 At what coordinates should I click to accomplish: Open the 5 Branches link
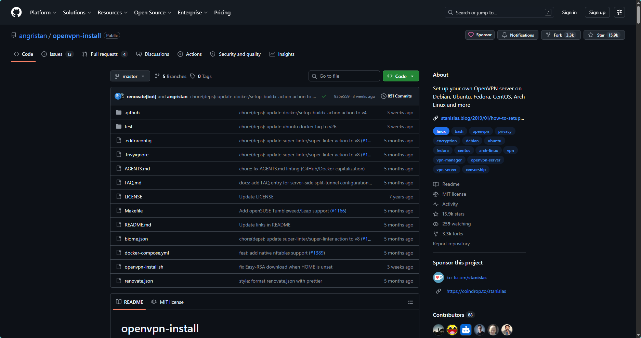170,76
